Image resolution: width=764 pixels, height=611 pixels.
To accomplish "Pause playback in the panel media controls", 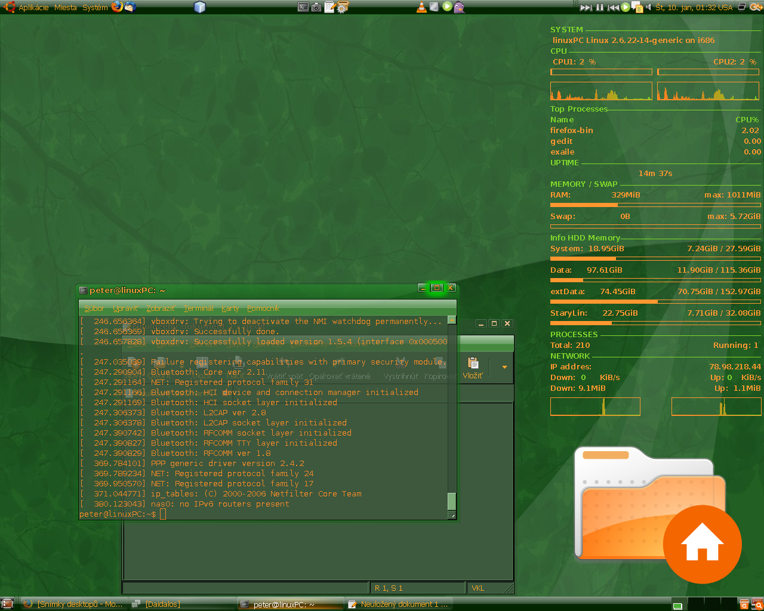I will [600, 7].
